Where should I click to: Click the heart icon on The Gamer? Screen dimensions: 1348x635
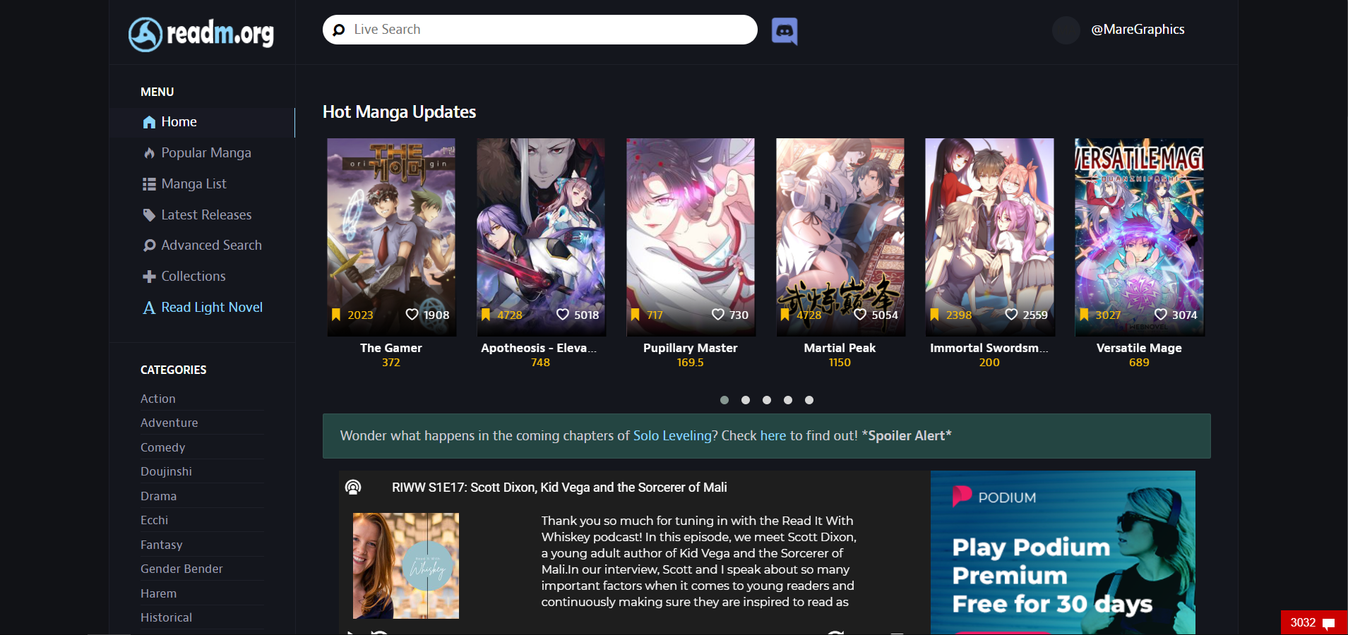point(412,315)
